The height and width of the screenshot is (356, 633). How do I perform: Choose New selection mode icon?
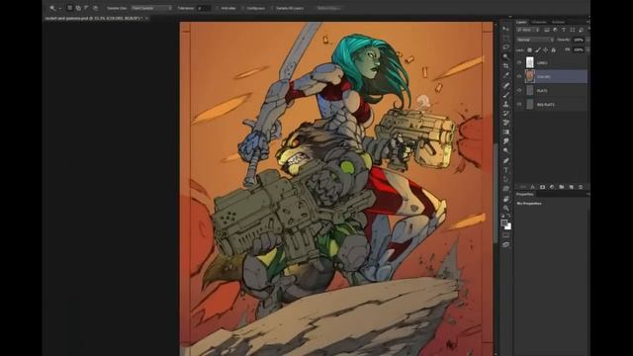pos(69,8)
